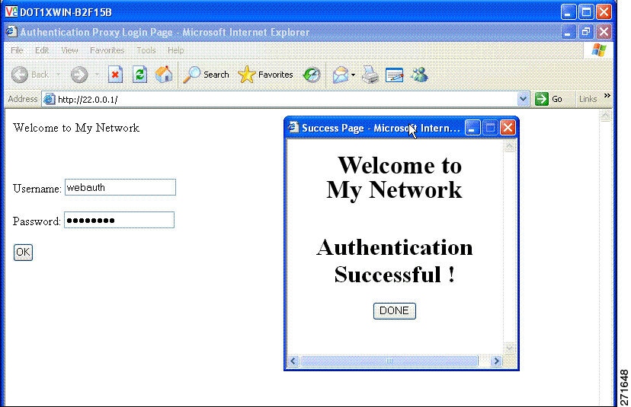631x407 pixels.
Task: Refresh the page with the Refresh icon
Action: (x=139, y=75)
